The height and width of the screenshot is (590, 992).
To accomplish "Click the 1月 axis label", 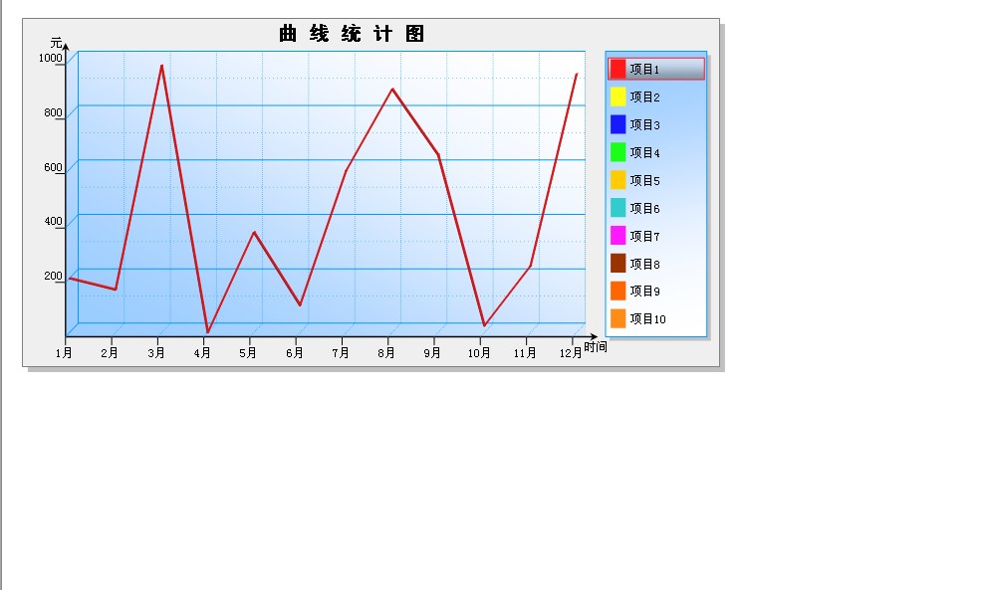I will point(64,352).
